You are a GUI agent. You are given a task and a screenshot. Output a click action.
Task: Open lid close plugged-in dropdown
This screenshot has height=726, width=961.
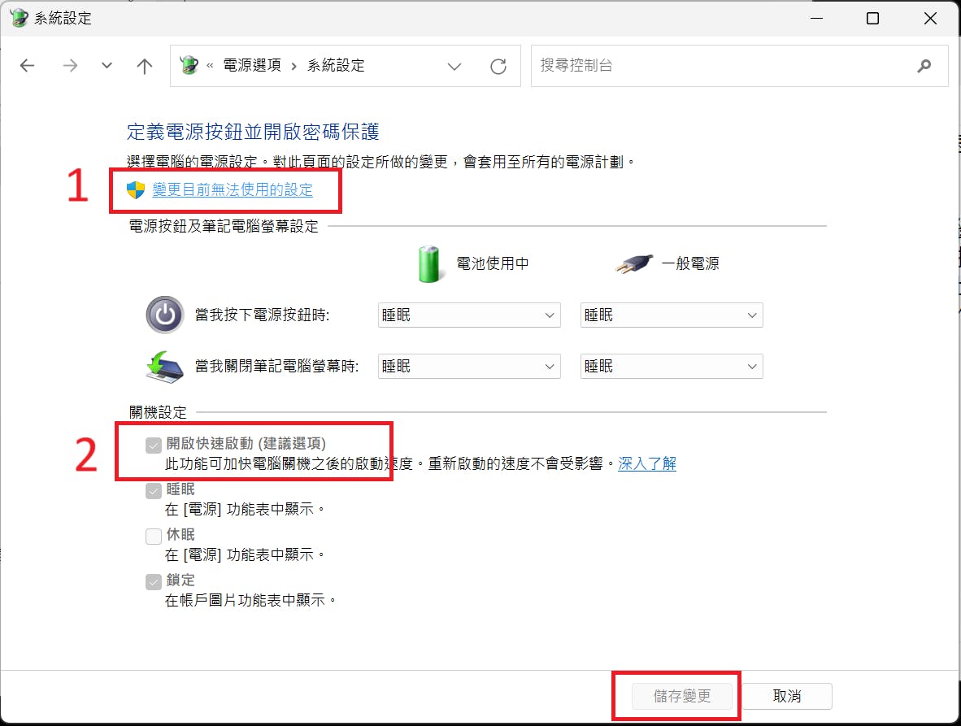(672, 367)
